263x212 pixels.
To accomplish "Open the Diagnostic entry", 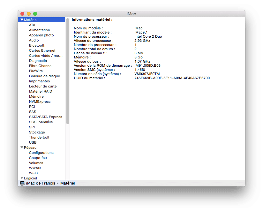I will [38, 61].
